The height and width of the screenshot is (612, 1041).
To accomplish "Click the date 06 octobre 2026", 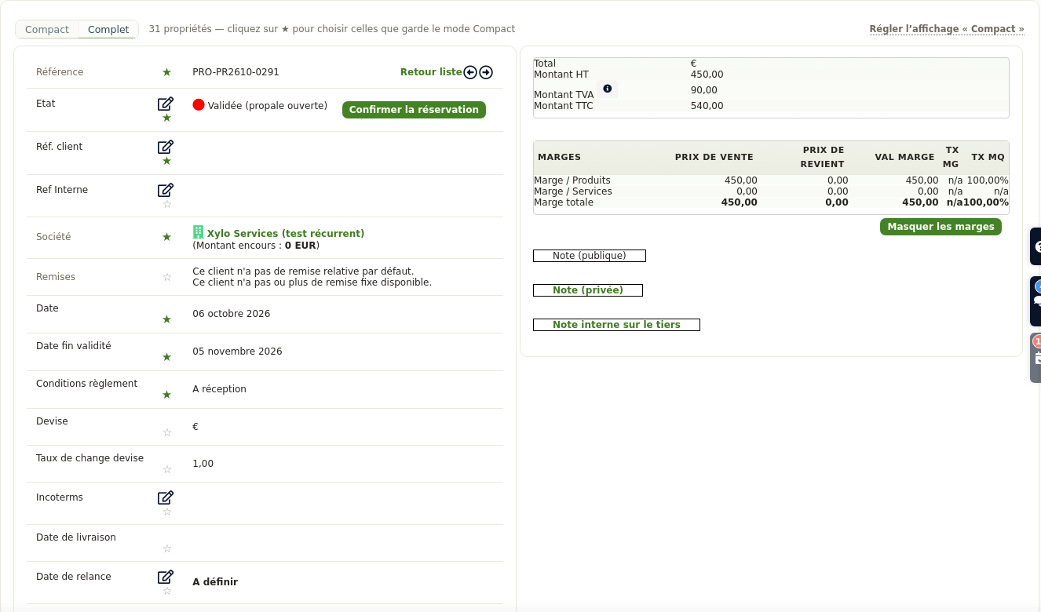I will [x=232, y=314].
